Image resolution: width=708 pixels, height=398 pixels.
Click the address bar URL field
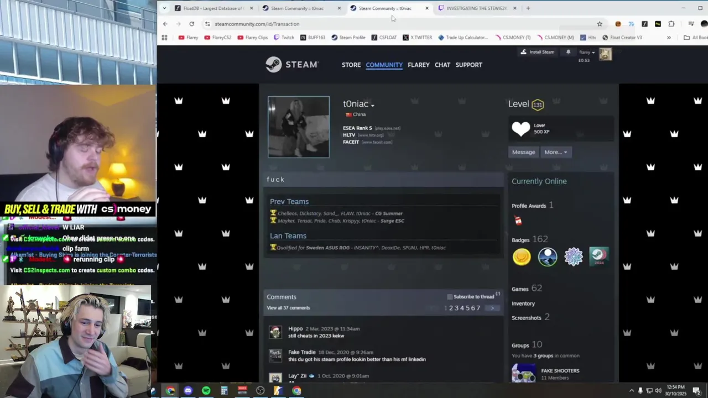[x=398, y=24]
